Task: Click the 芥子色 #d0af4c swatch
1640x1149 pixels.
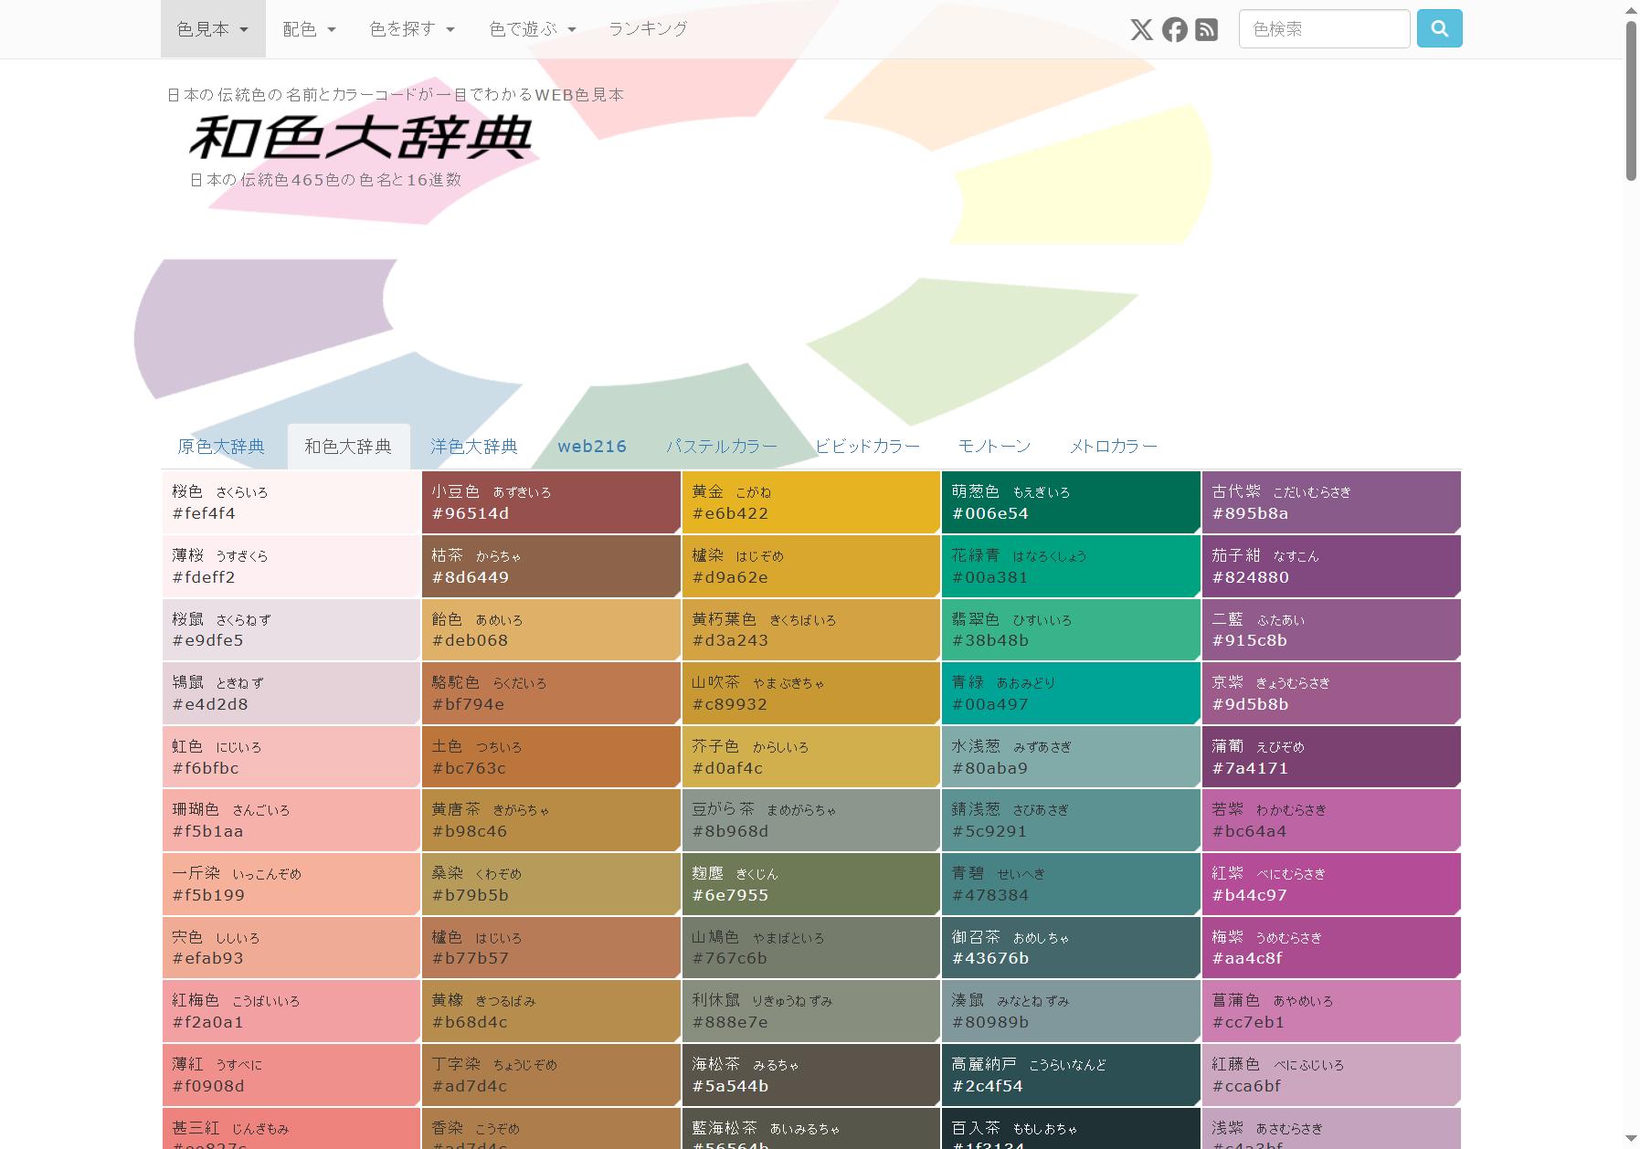Action: point(810,757)
